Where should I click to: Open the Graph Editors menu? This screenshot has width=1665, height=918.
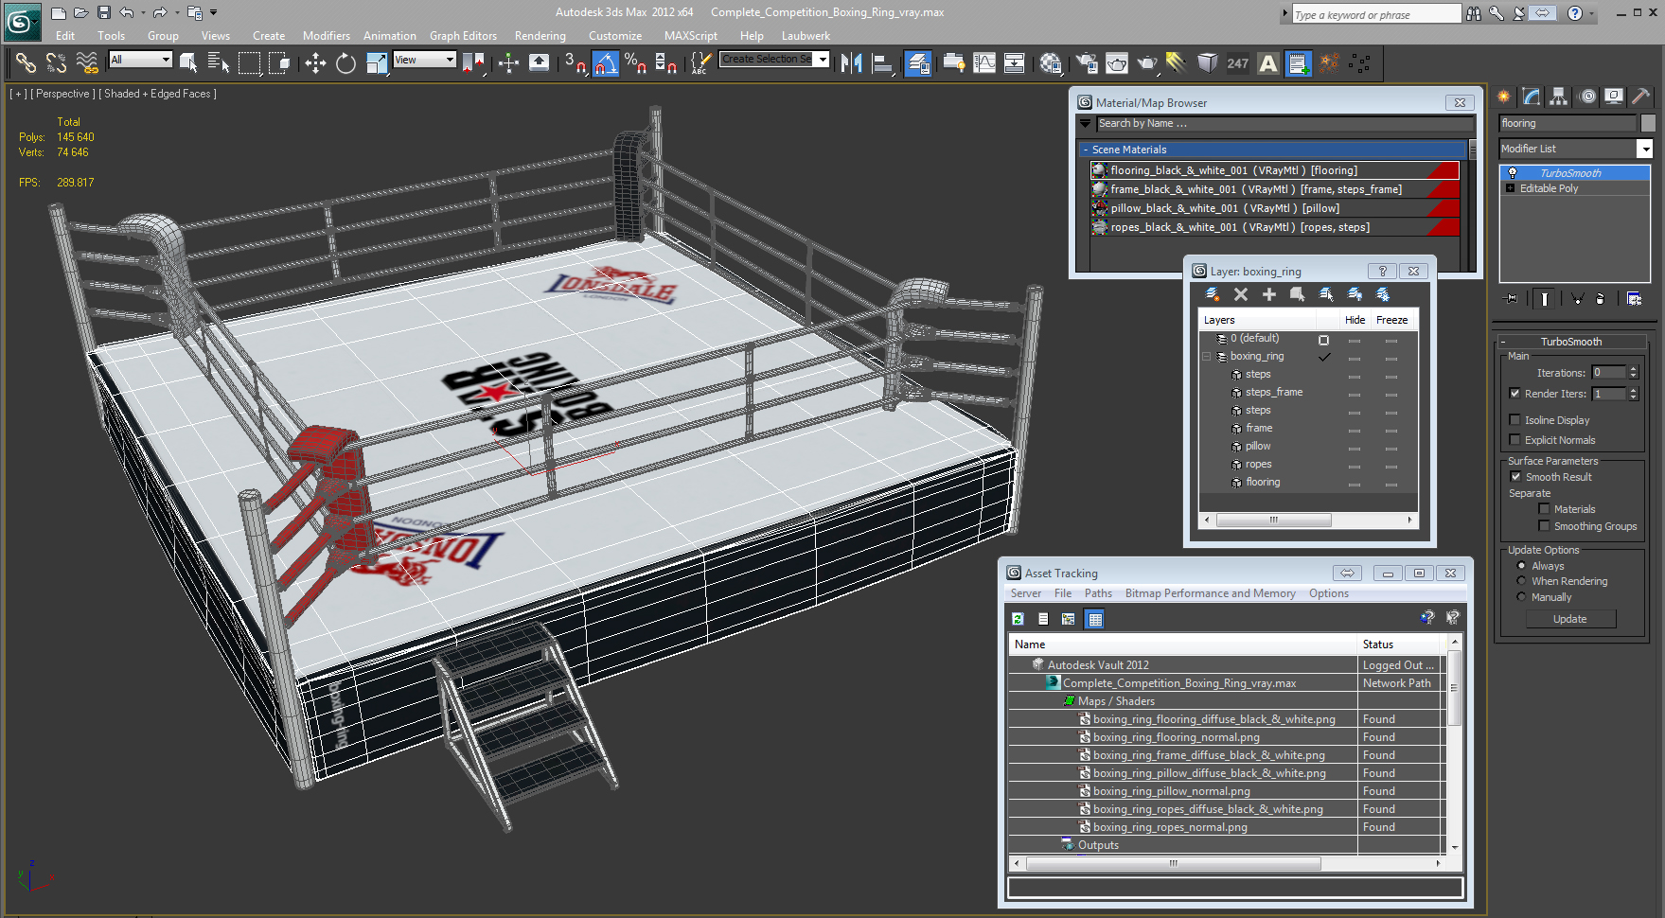tap(463, 36)
